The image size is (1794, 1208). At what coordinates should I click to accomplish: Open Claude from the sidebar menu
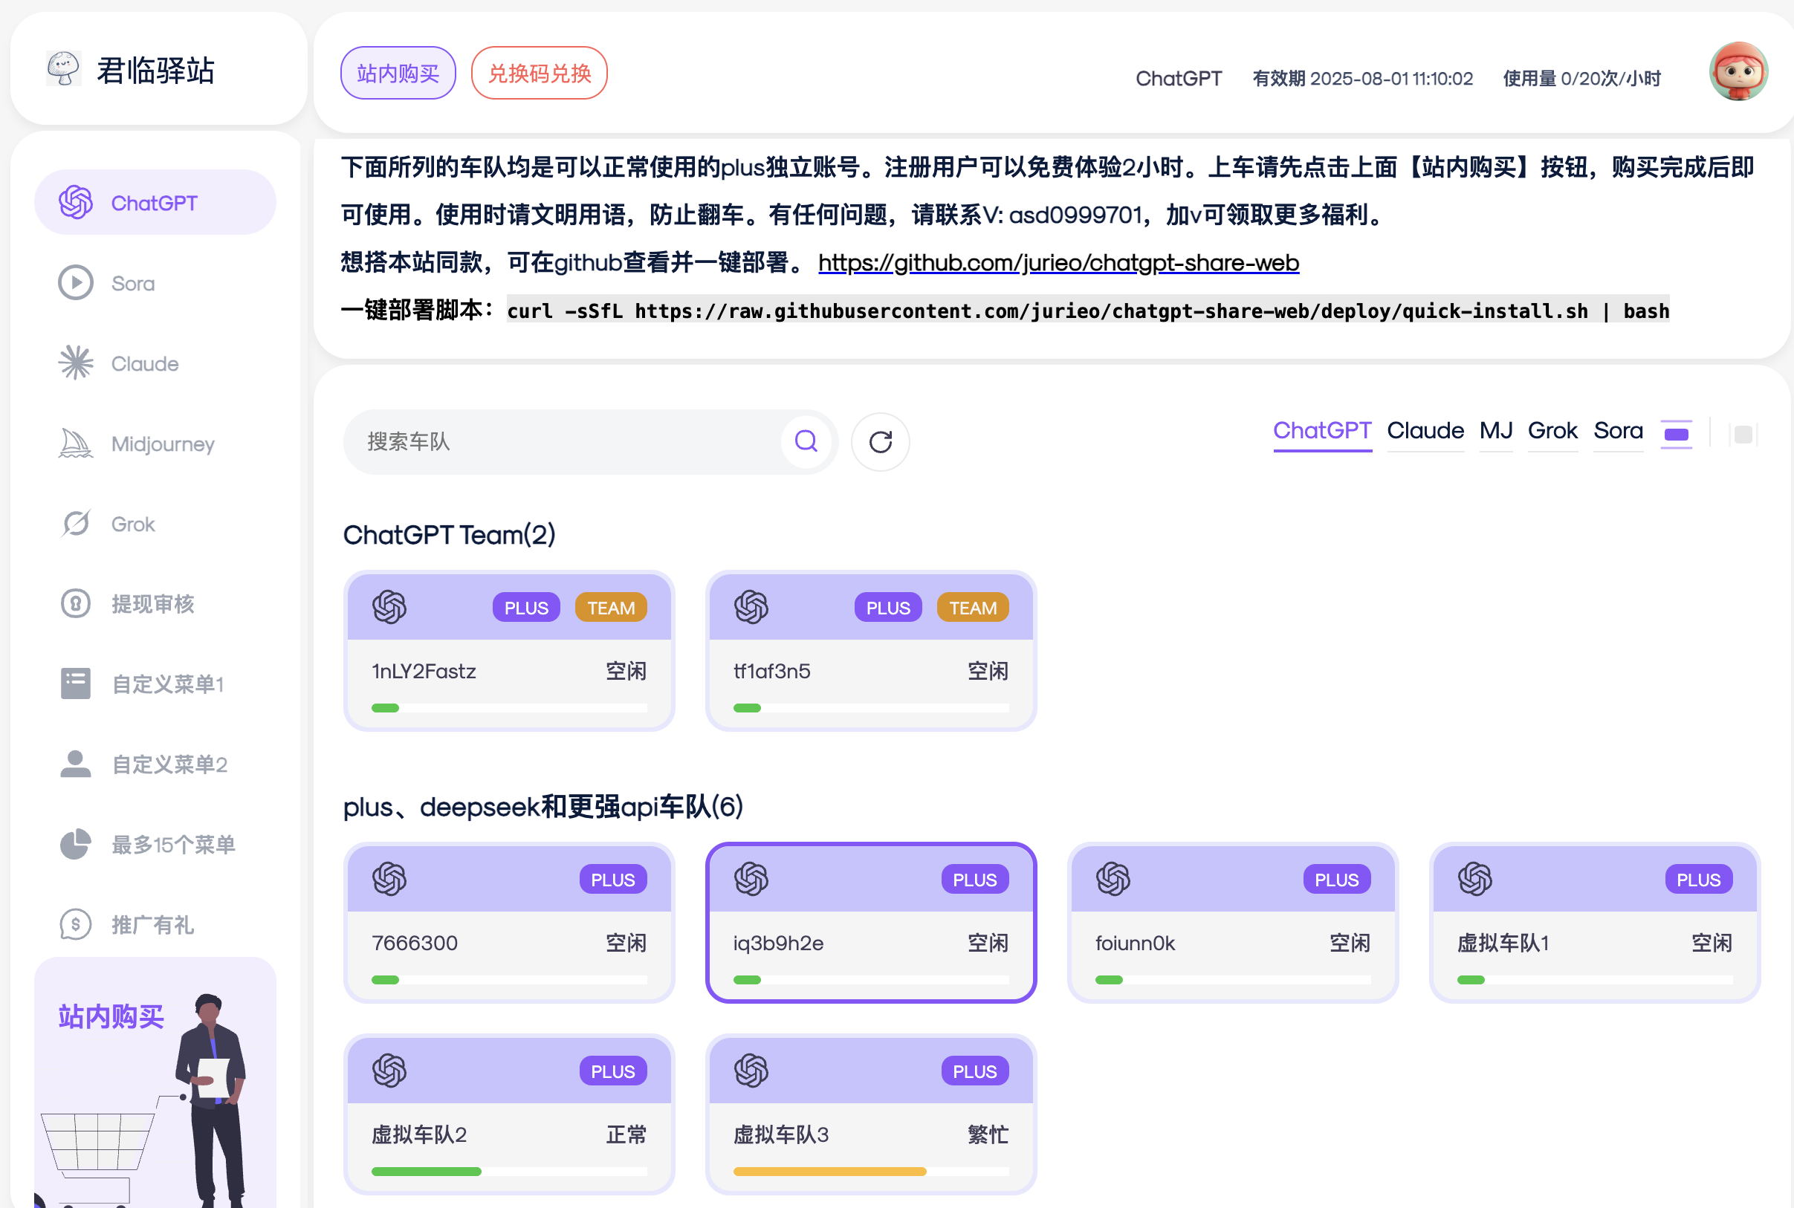(144, 363)
